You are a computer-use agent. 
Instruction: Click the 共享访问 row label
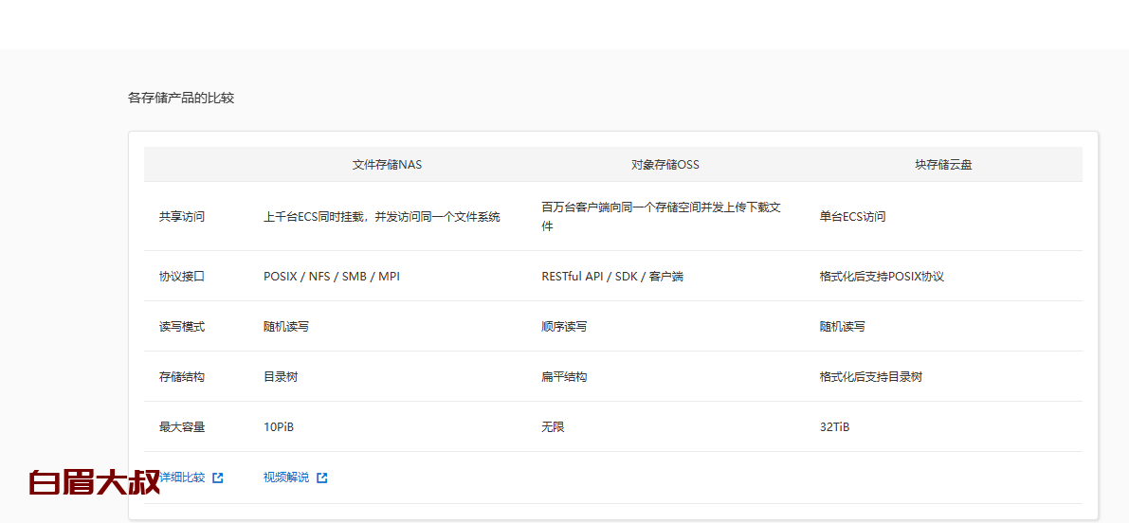[182, 217]
